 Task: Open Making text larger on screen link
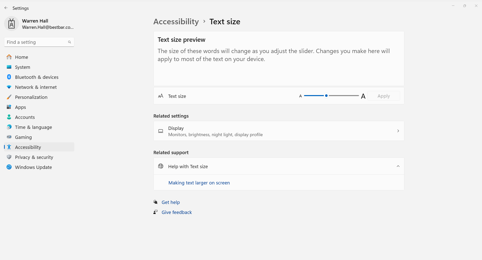pos(199,183)
